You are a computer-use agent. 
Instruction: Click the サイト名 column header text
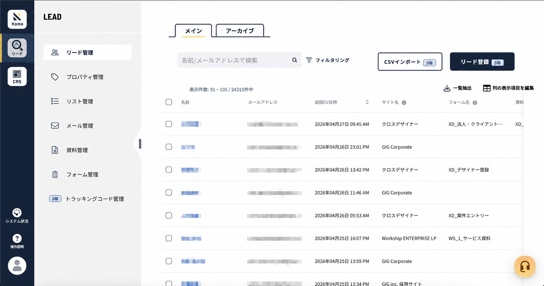point(390,102)
